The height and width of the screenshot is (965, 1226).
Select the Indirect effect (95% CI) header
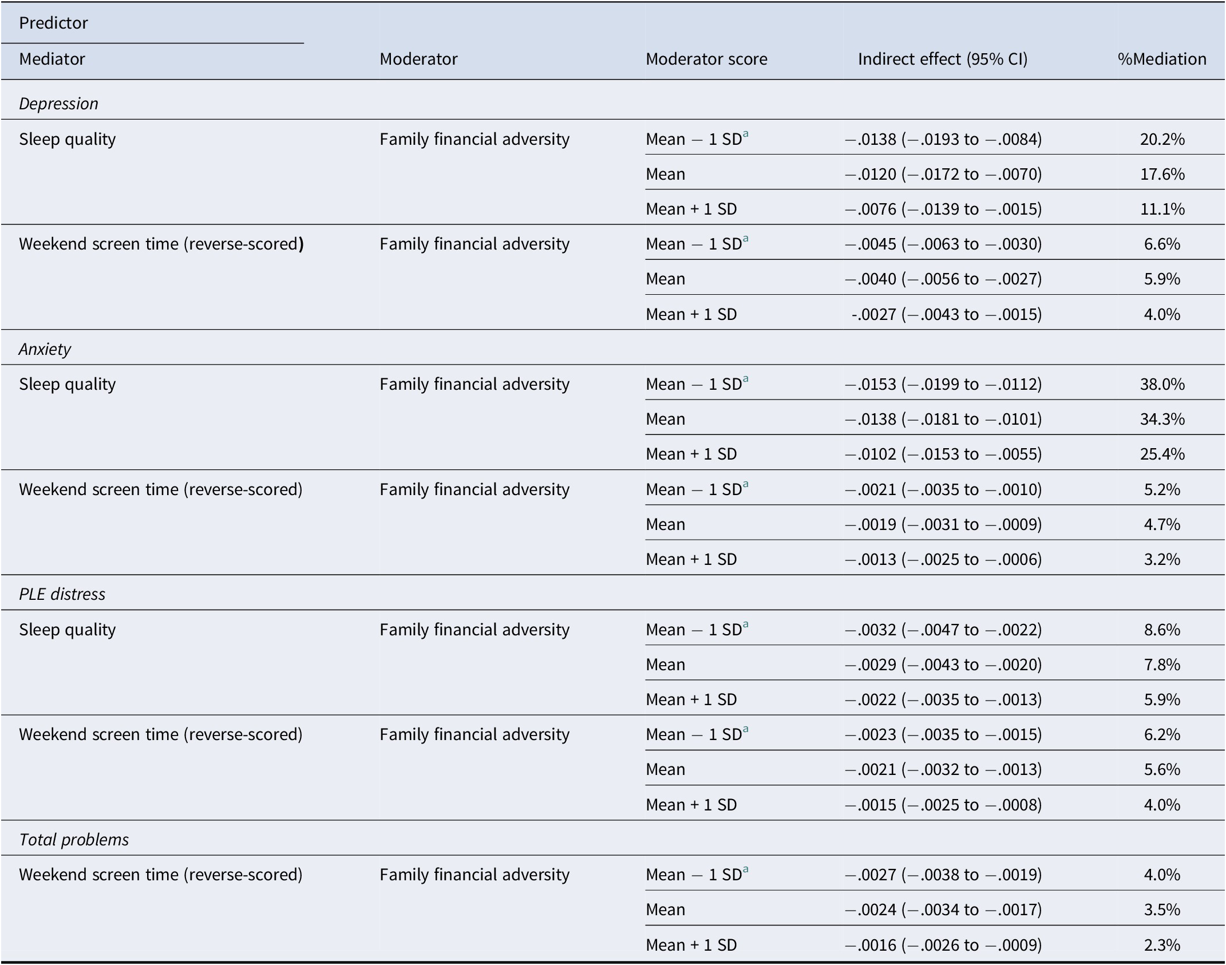943,59
